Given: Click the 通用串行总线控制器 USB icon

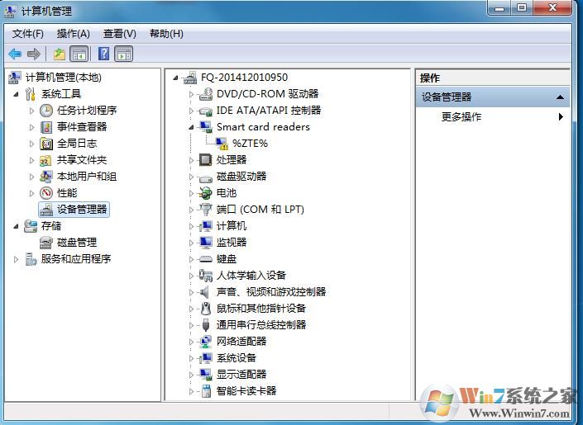Looking at the screenshot, I should point(206,325).
